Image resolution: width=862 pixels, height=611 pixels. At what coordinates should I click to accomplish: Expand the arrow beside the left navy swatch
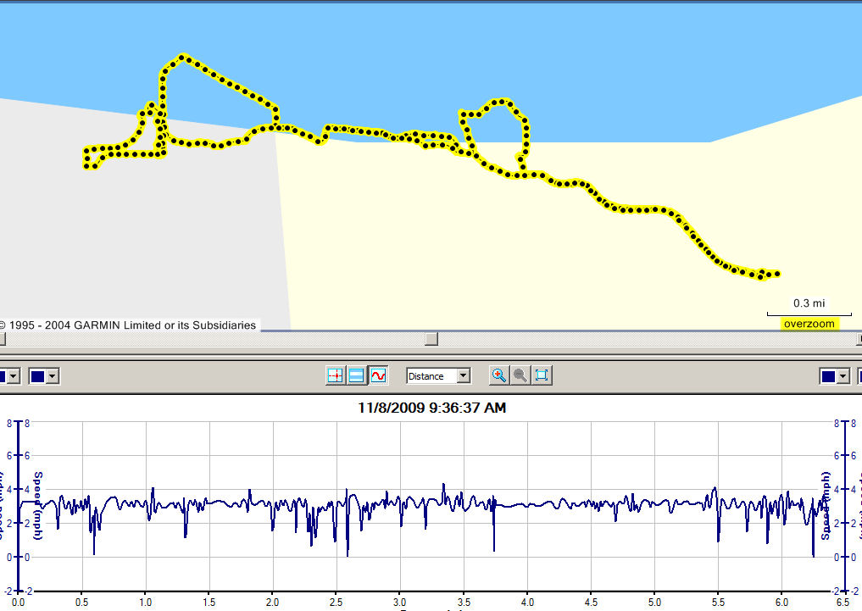click(x=53, y=375)
